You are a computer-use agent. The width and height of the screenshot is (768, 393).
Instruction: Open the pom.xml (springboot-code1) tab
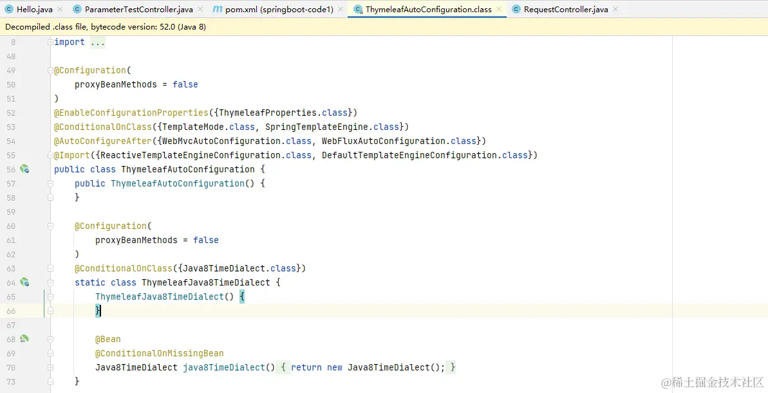point(279,9)
